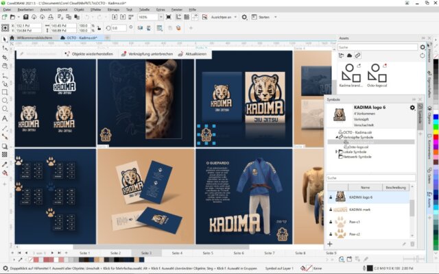The width and height of the screenshot is (439, 274).
Task: Pick the blue swatch in the color palette
Action: [436, 116]
